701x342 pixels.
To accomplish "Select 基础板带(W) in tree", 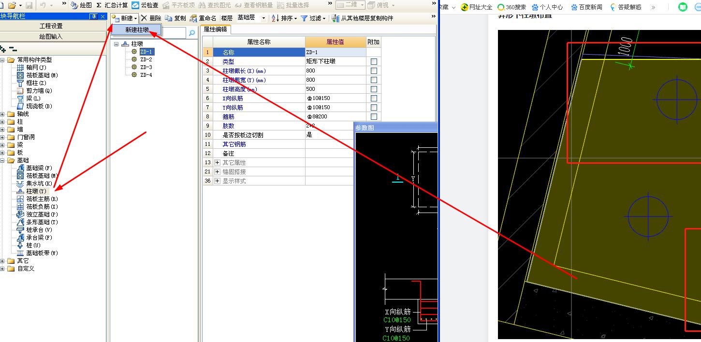I will 43,253.
